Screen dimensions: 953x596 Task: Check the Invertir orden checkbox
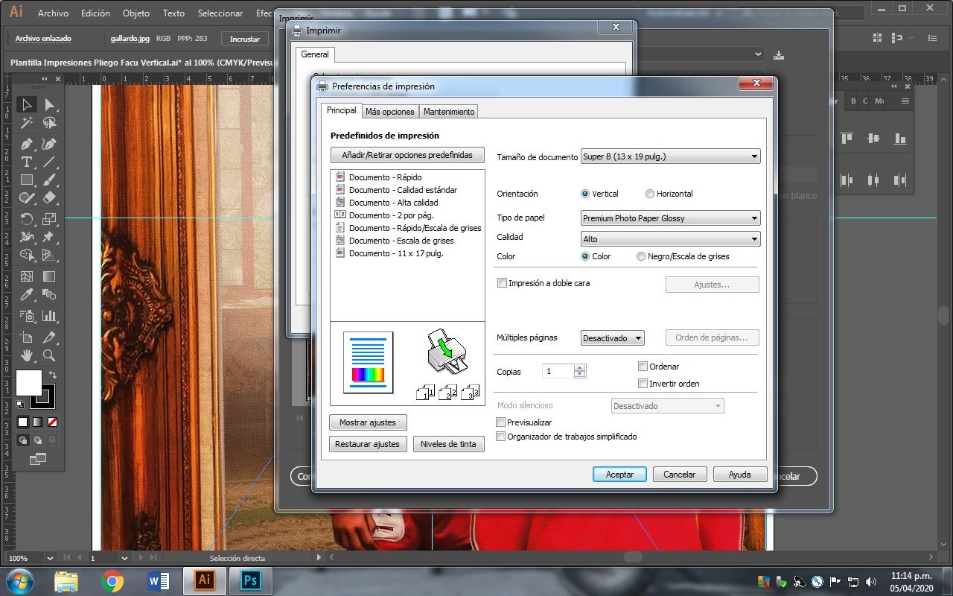click(643, 384)
